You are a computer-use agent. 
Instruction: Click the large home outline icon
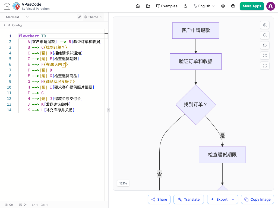(x=7, y=6)
